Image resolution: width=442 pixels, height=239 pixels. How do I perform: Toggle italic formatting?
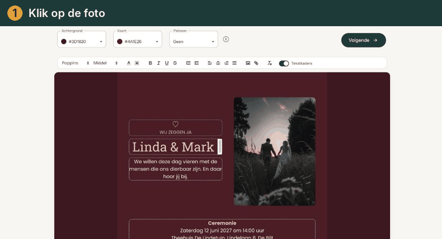coord(158,63)
